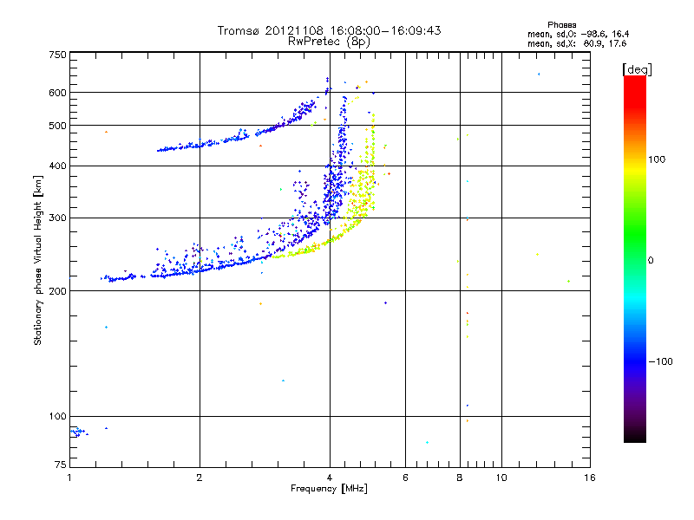The image size is (694, 520).
Task: Click x-axis tick label '6'
Action: point(405,478)
